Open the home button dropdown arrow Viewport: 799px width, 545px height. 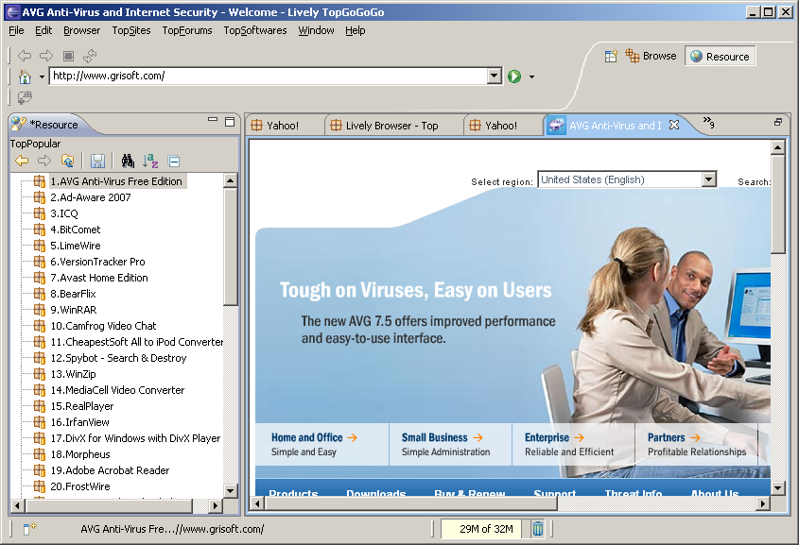[42, 77]
